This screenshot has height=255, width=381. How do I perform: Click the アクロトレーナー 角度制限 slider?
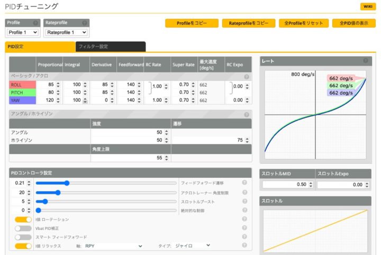pyautogui.click(x=106, y=192)
